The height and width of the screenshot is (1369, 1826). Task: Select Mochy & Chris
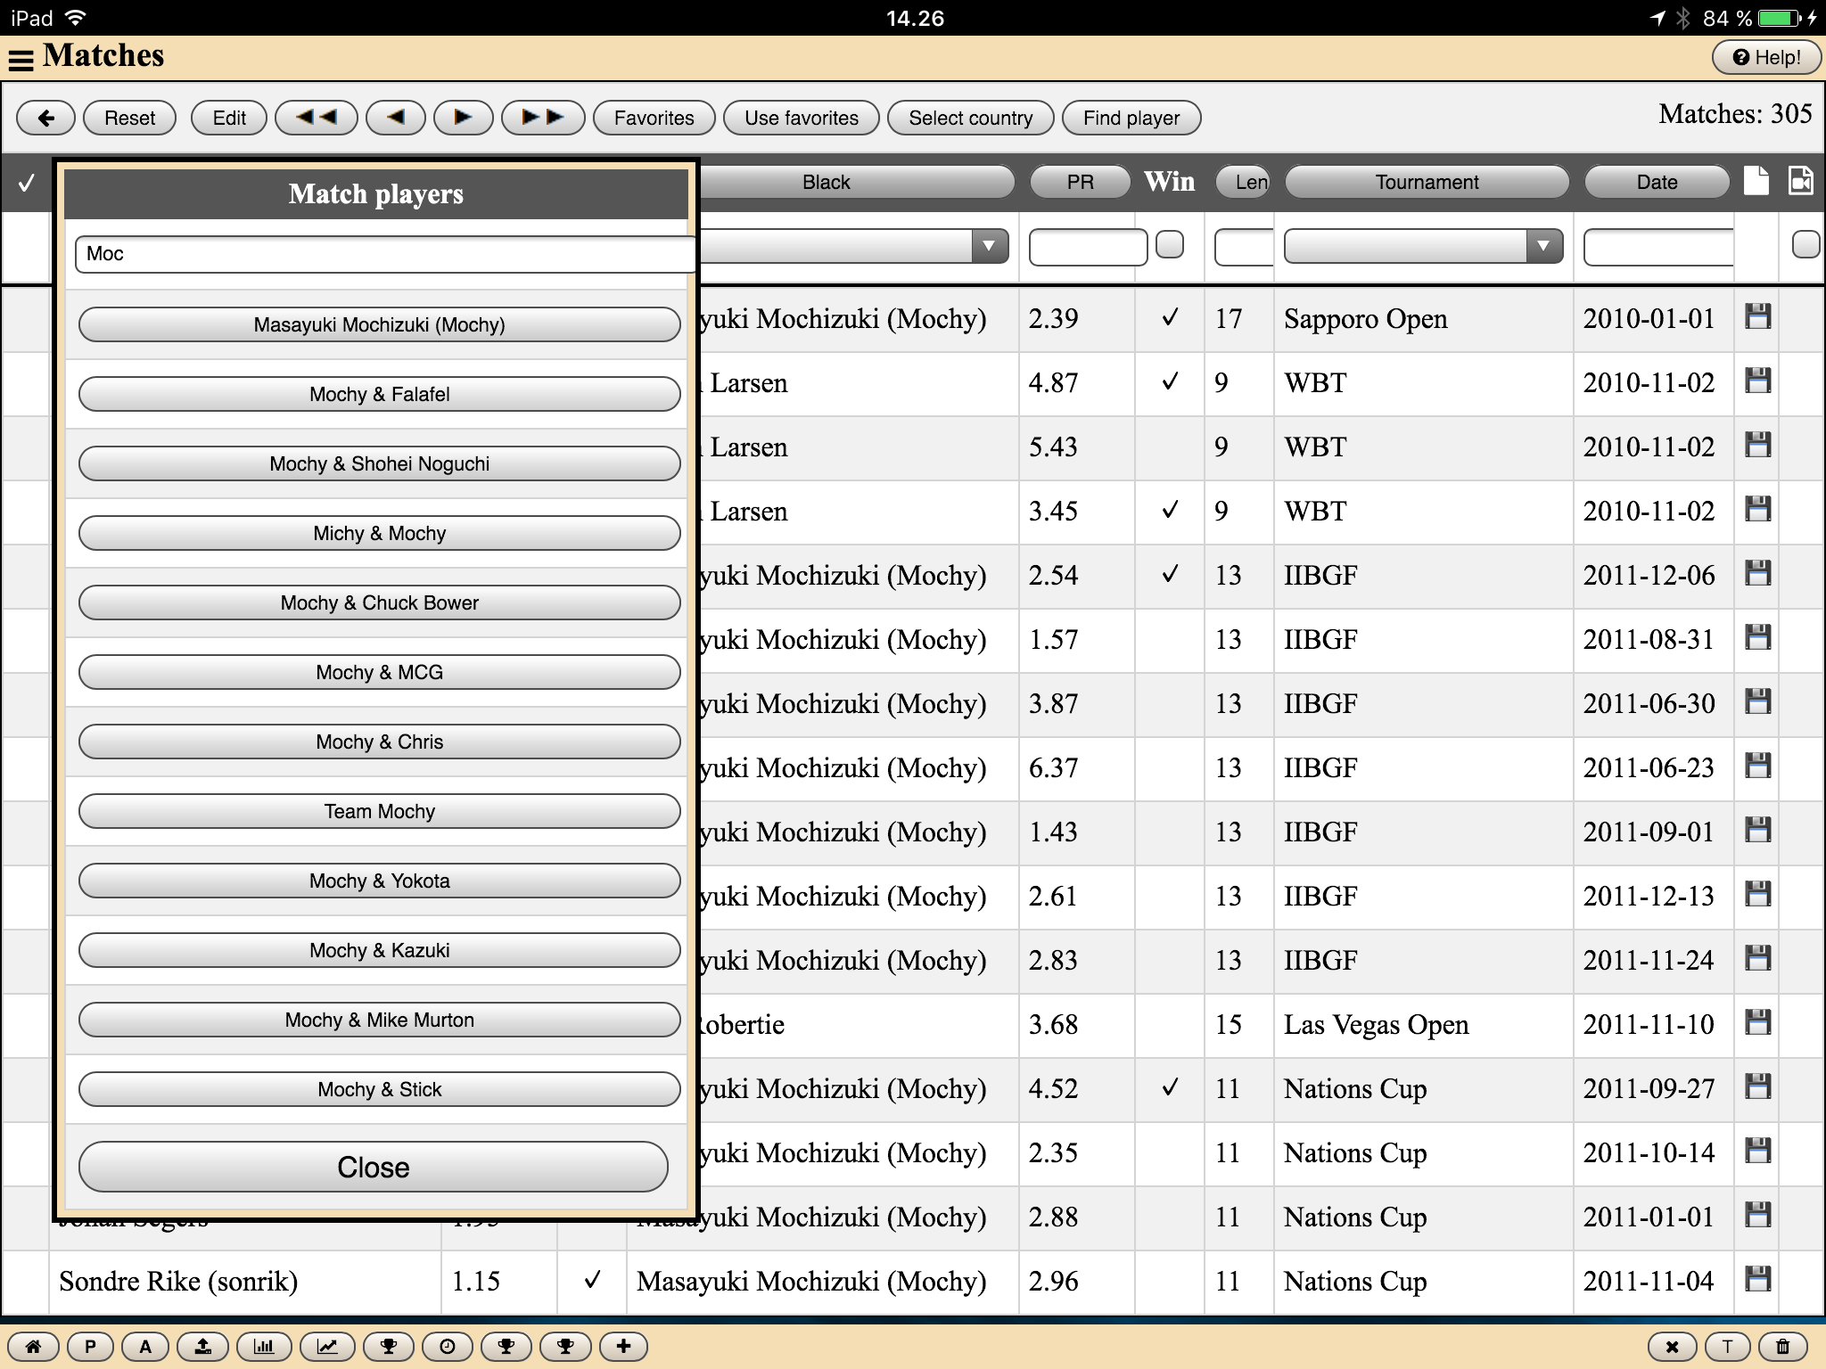(379, 742)
